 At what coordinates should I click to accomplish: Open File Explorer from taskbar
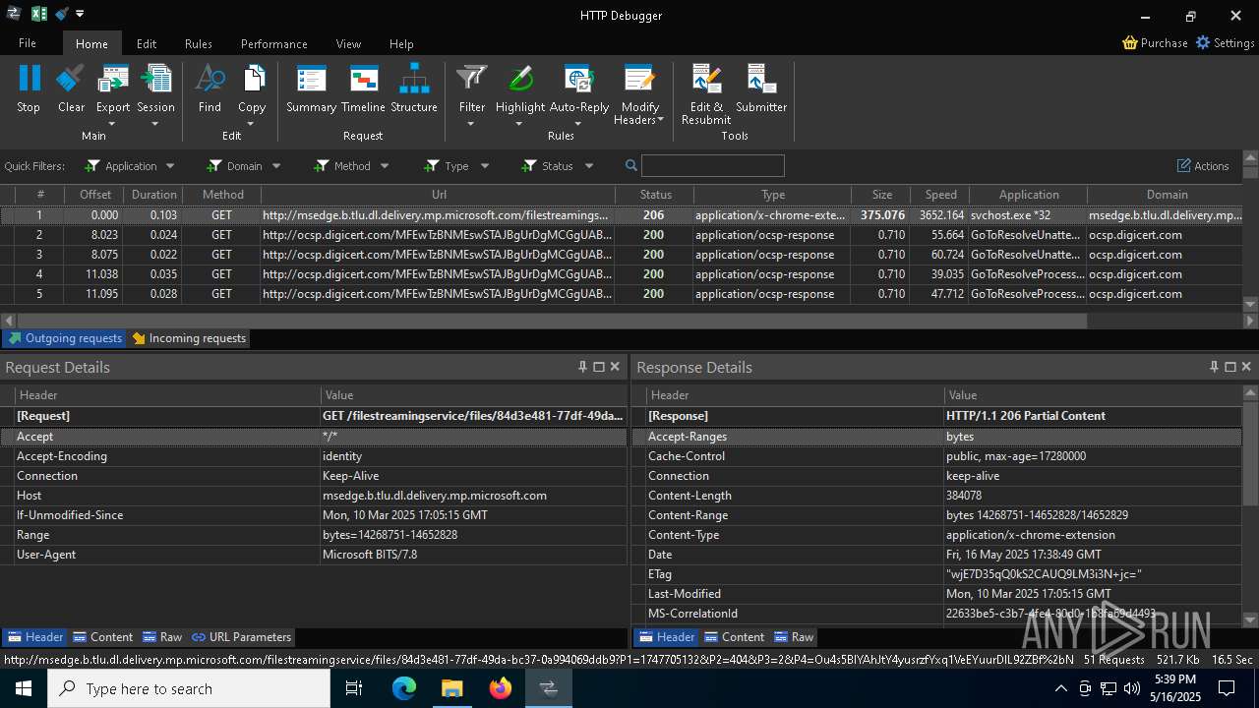point(451,688)
